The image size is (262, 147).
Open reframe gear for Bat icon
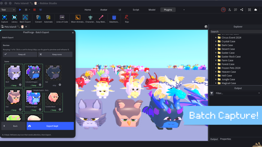60,85
